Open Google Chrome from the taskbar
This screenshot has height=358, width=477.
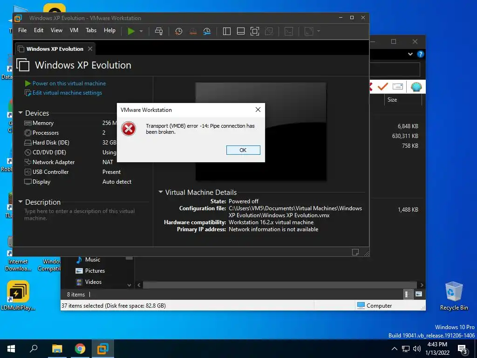click(80, 349)
